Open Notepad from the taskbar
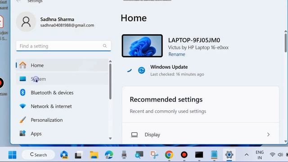This screenshot has width=288, height=162. click(x=214, y=155)
